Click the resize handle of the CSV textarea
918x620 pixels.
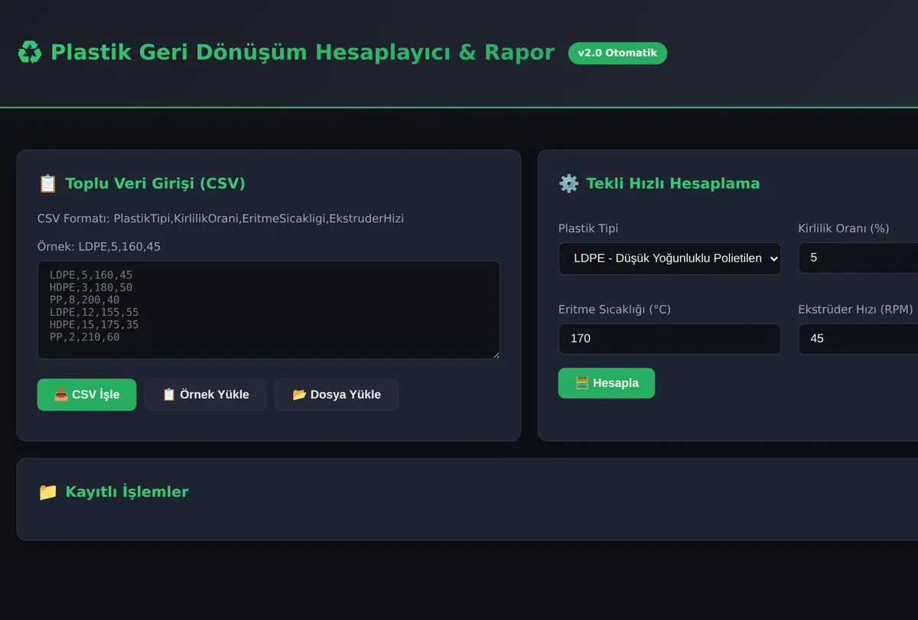click(x=494, y=354)
